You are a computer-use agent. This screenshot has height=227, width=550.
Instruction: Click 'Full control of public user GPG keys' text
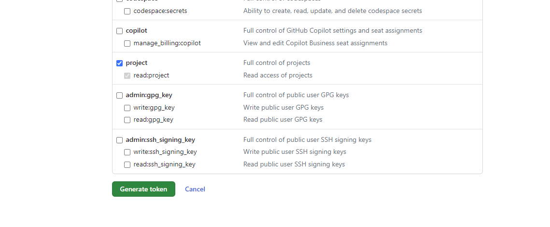click(296, 95)
